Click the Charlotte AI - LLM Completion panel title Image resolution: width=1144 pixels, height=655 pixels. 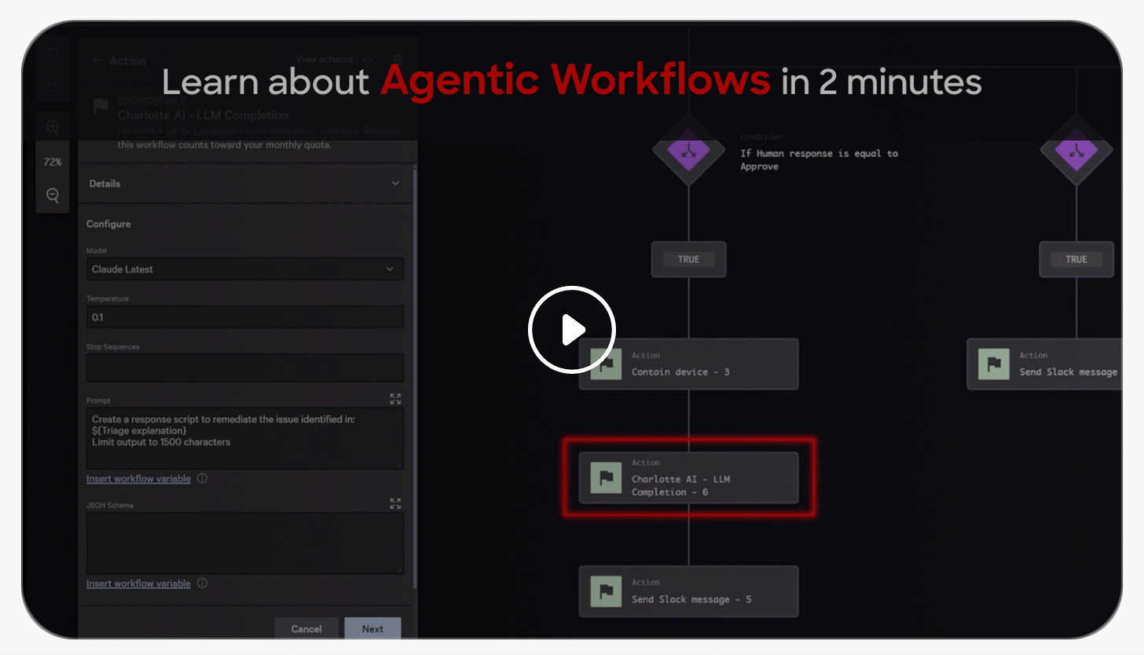[x=203, y=115]
